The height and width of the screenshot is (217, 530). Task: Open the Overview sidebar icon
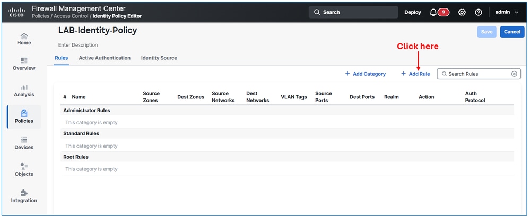point(24,60)
